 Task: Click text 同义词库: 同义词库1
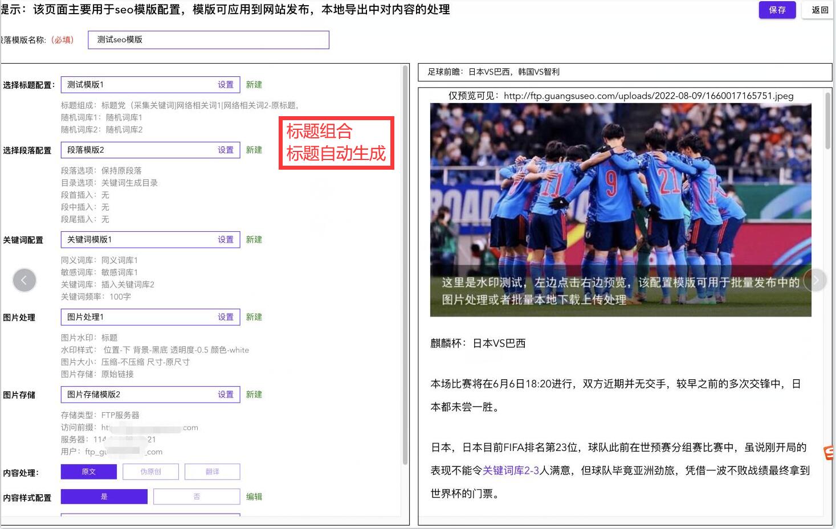(x=99, y=260)
